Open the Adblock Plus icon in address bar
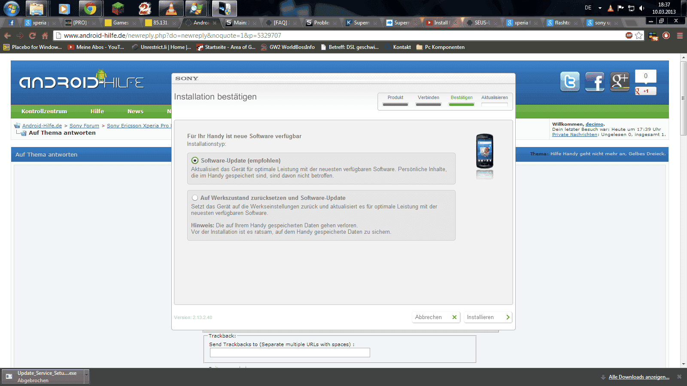 [629, 35]
